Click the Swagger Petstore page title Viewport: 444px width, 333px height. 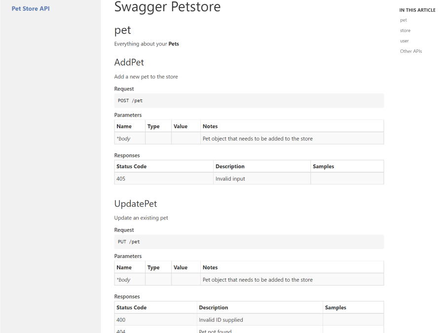[x=167, y=7]
